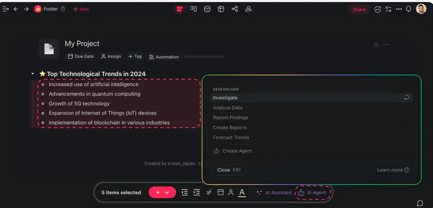Collapse Top Technological Trends in 2024
The height and width of the screenshot is (208, 433).
tap(33, 74)
